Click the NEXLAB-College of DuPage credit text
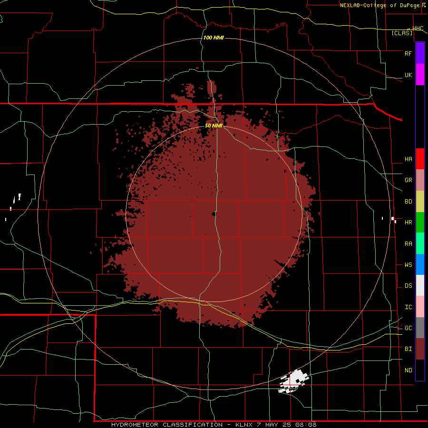Image resolution: width=428 pixels, height=428 pixels. pos(380,5)
